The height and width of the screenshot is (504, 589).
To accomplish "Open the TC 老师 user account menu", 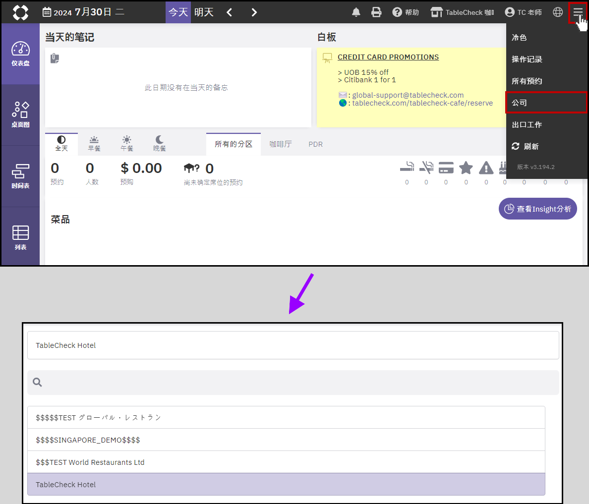I will click(523, 12).
